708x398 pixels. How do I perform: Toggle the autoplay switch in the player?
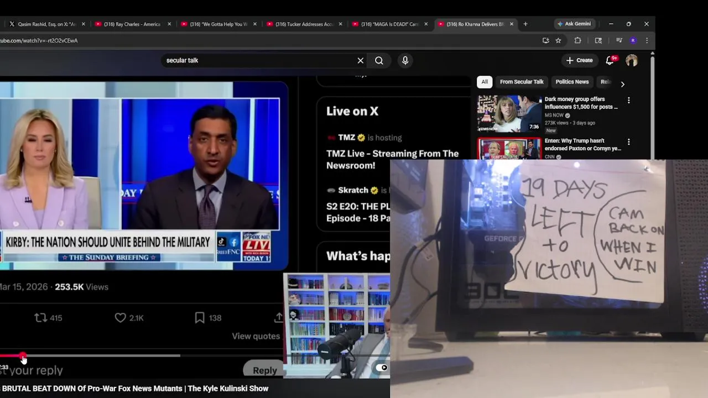click(x=382, y=368)
